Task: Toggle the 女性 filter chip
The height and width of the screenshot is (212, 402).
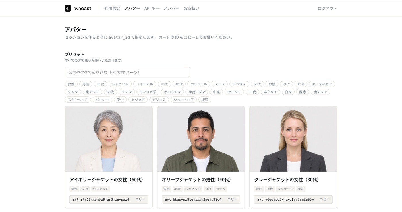Action: click(x=71, y=84)
